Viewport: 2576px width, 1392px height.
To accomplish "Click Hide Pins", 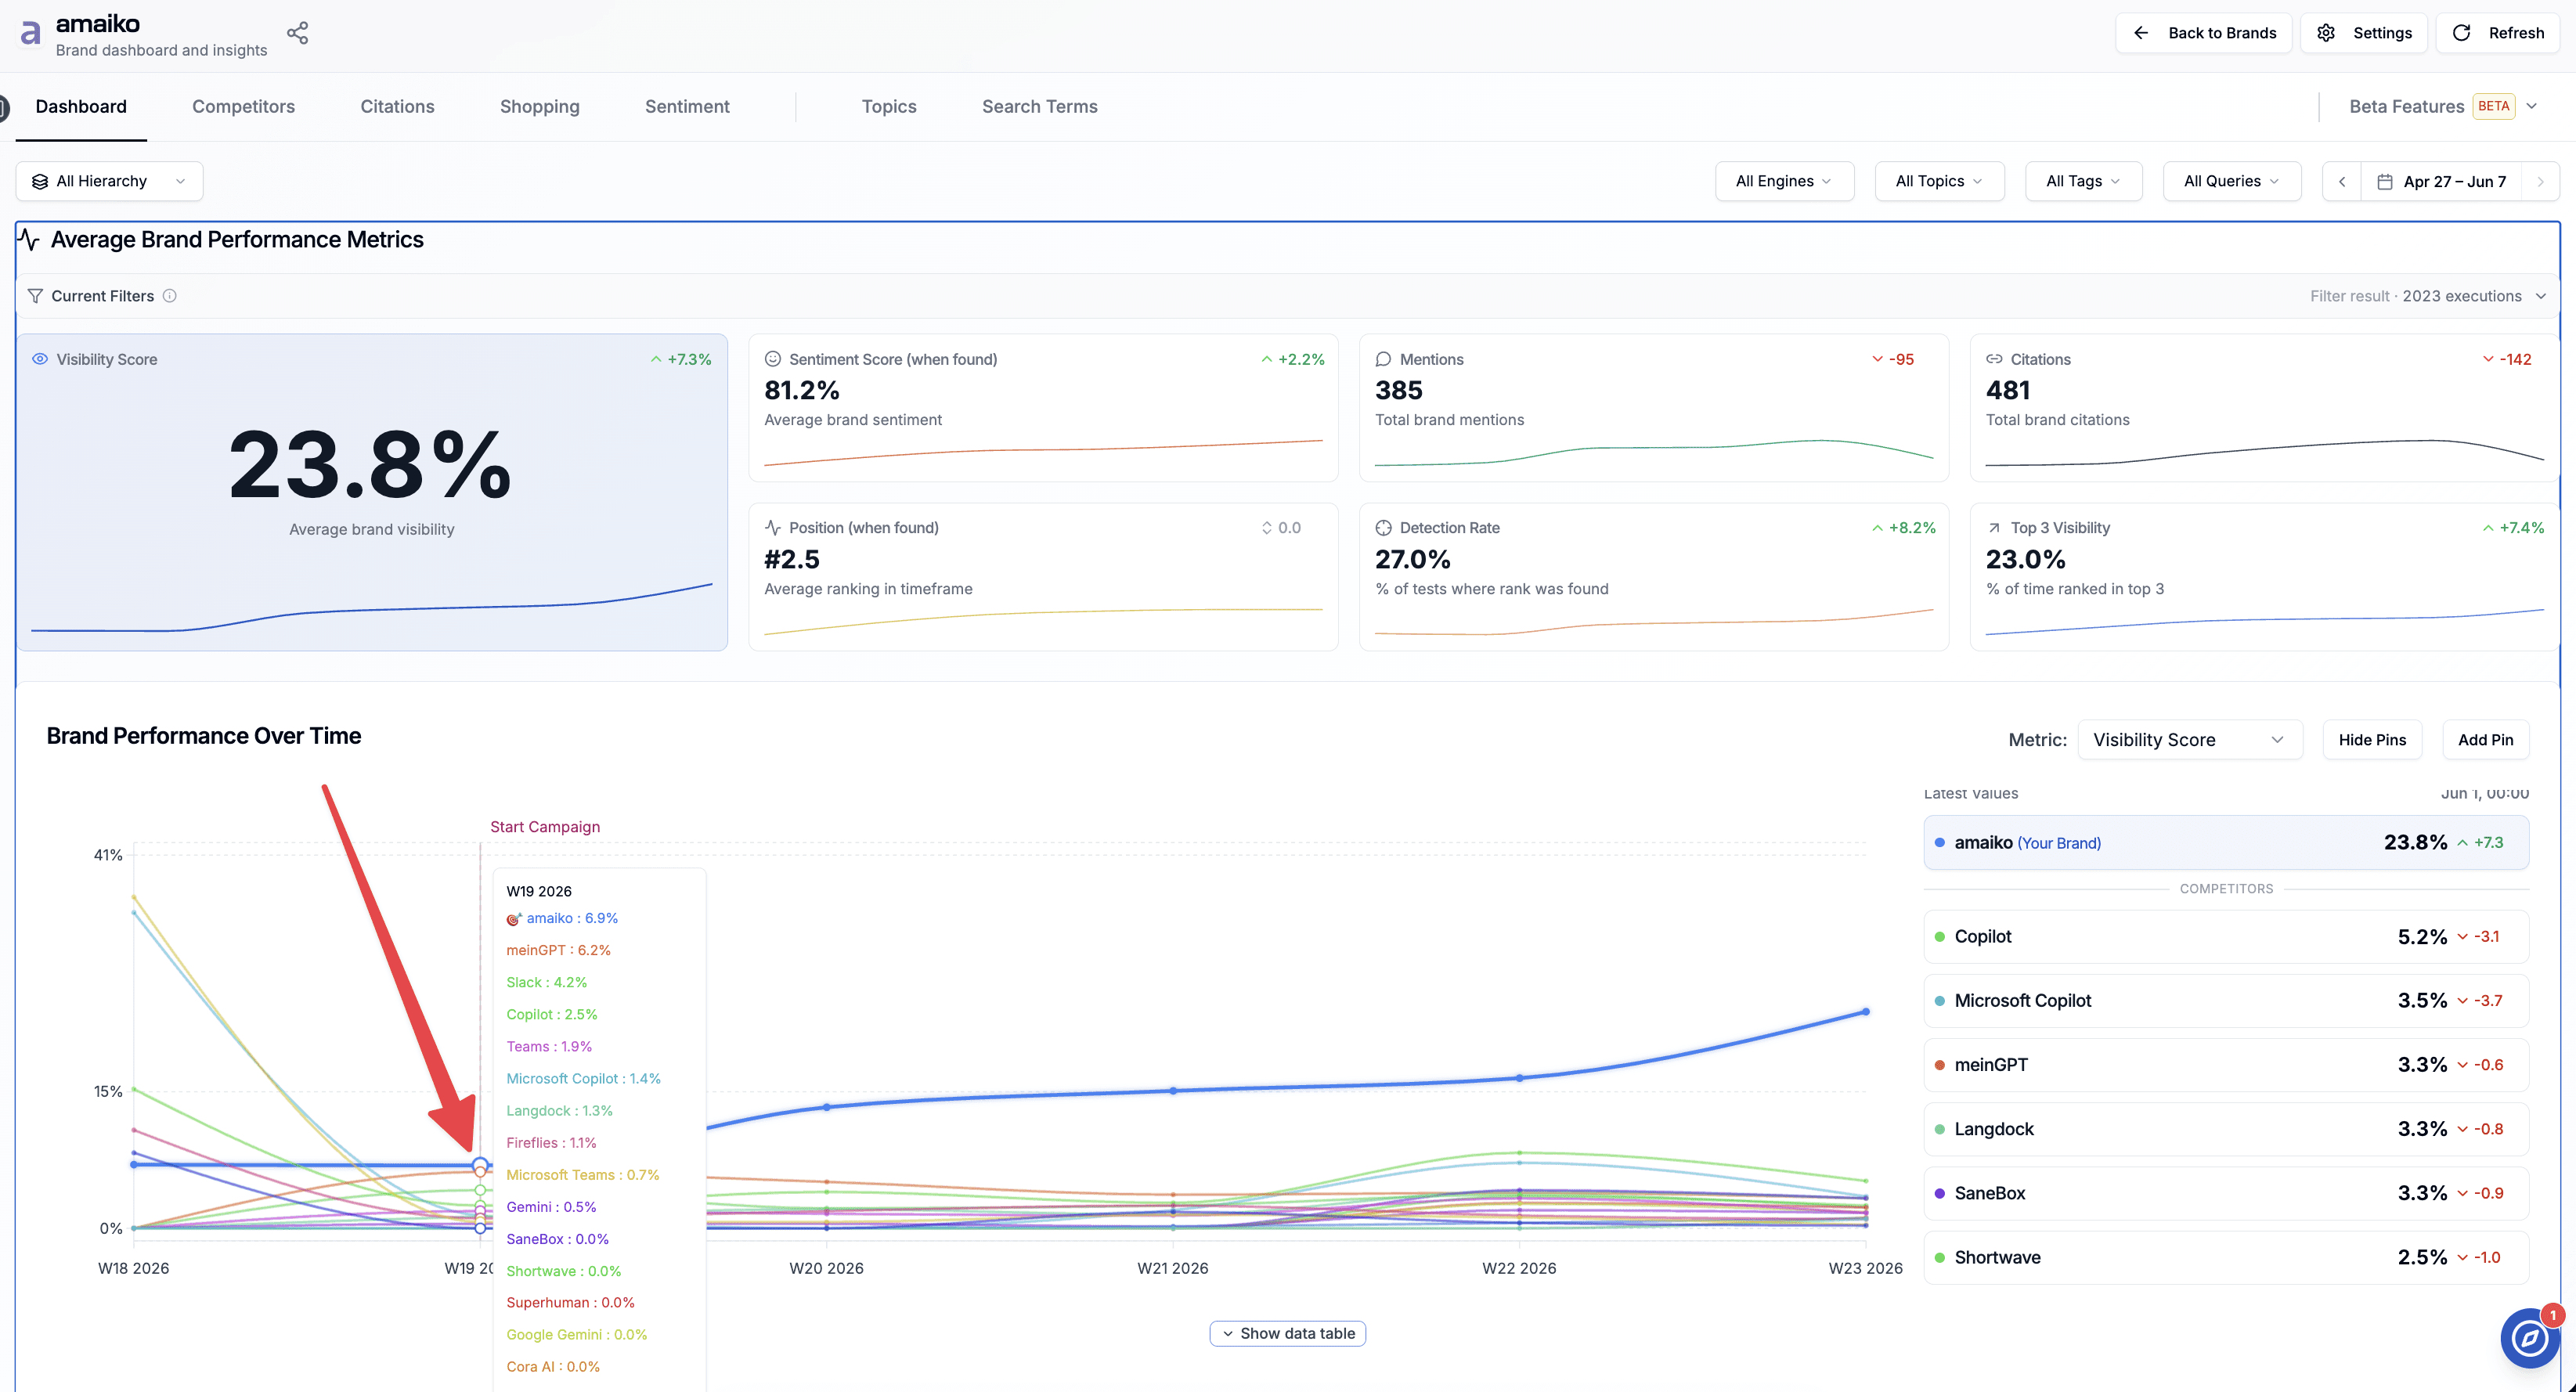I will click(x=2372, y=740).
